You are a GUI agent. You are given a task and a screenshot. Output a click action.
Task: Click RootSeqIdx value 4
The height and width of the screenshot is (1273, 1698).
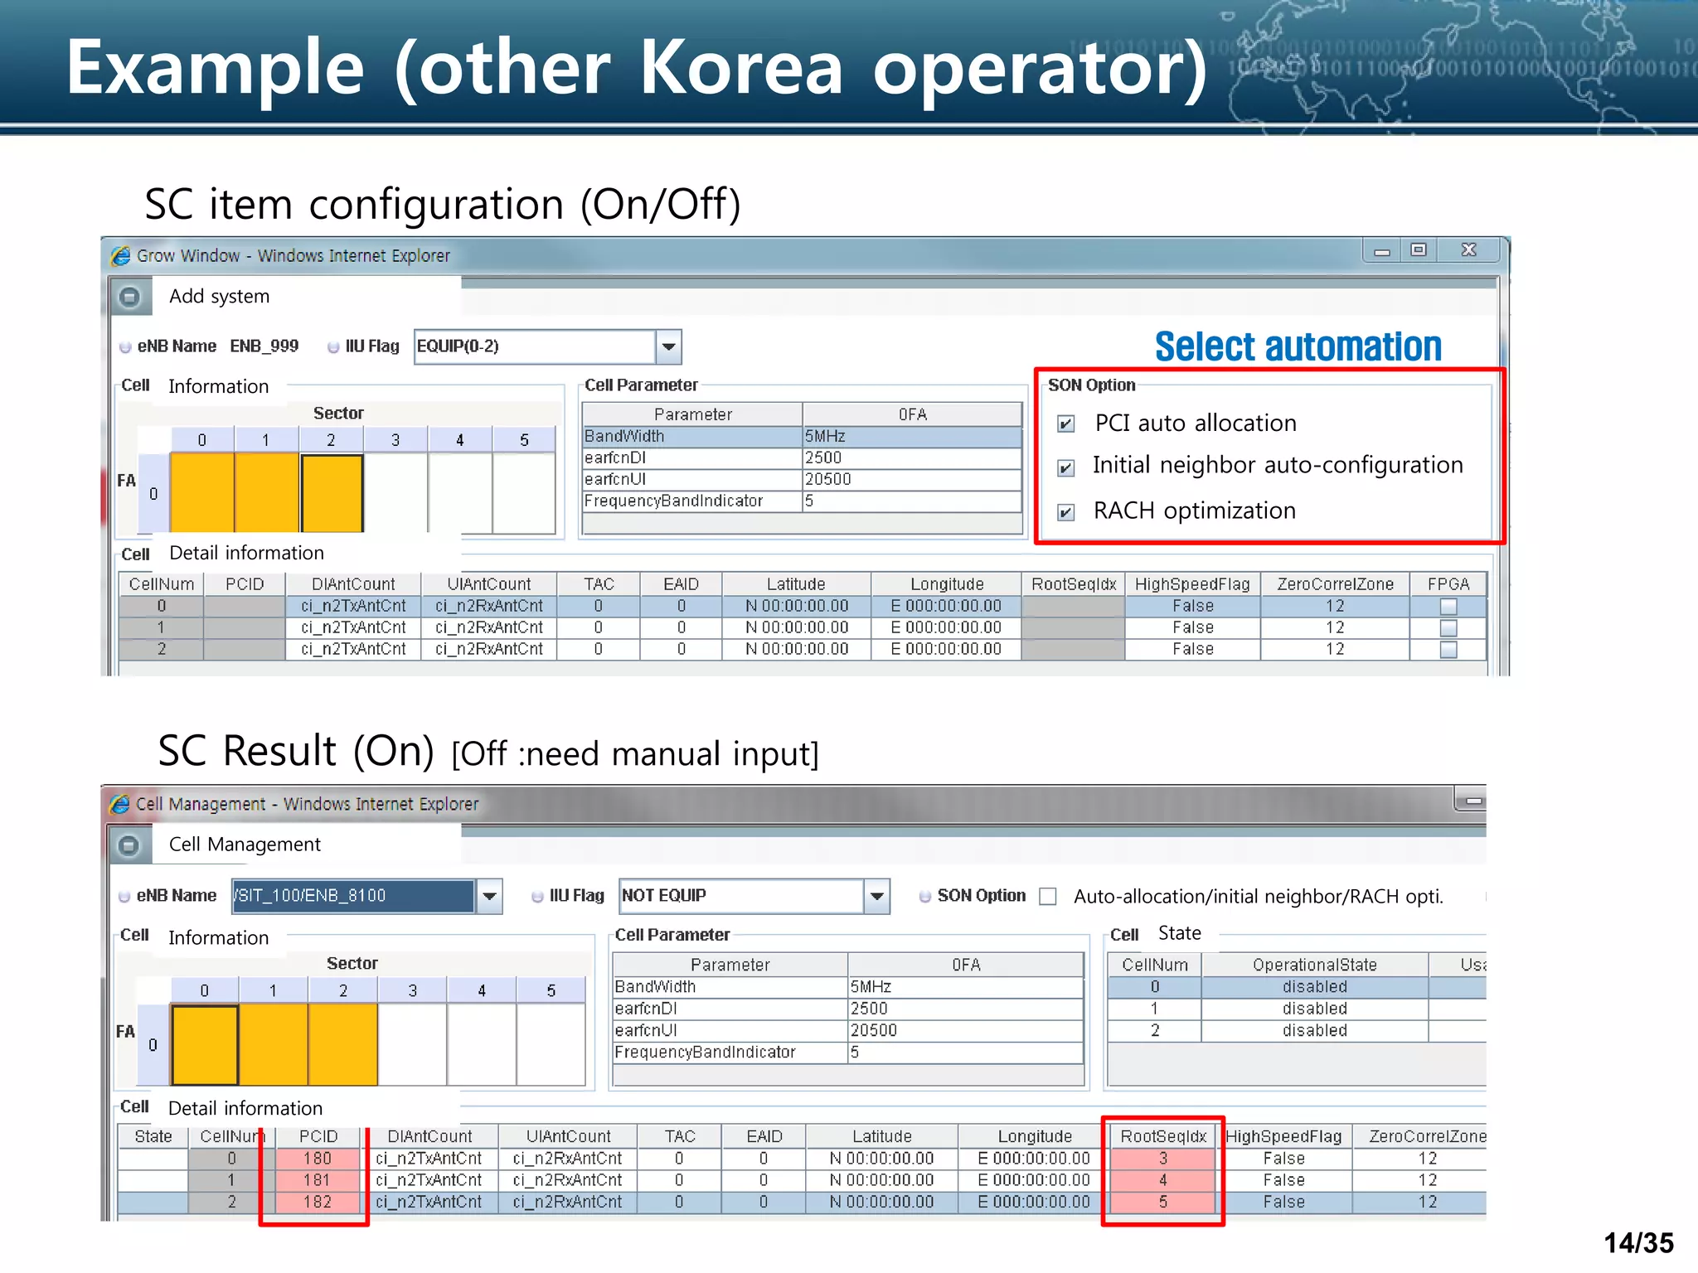coord(1163,1180)
